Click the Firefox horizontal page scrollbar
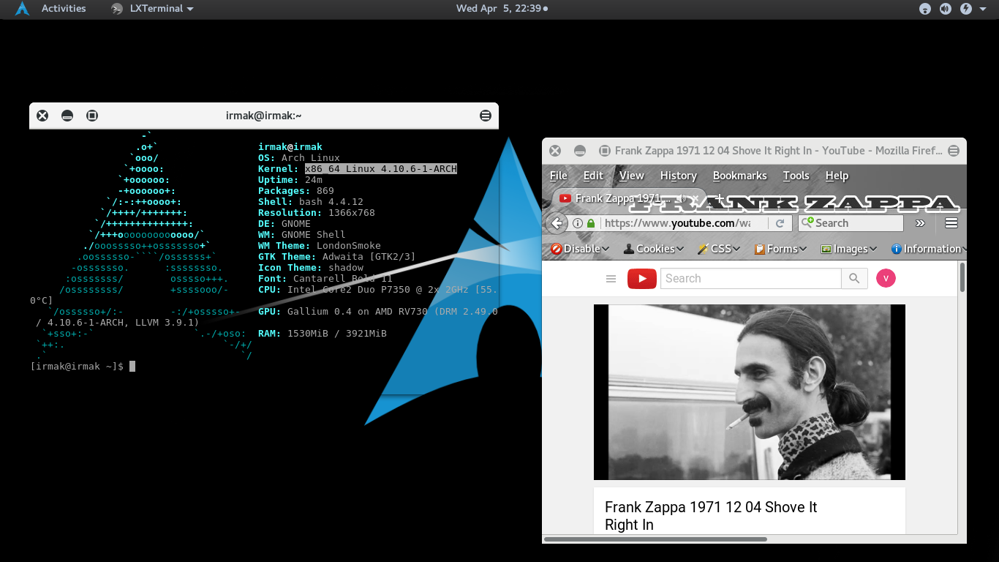This screenshot has width=999, height=562. pyautogui.click(x=656, y=539)
